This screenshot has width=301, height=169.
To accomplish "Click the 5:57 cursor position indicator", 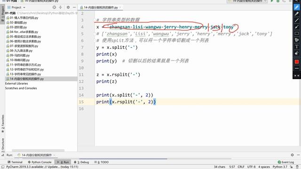I will pyautogui.click(x=232, y=167).
